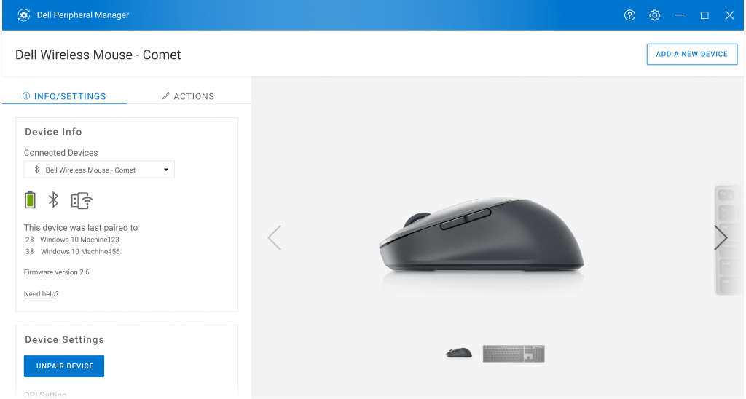Screen dimensions: 746x399
Task: Open the Need help? link
Action: point(42,294)
